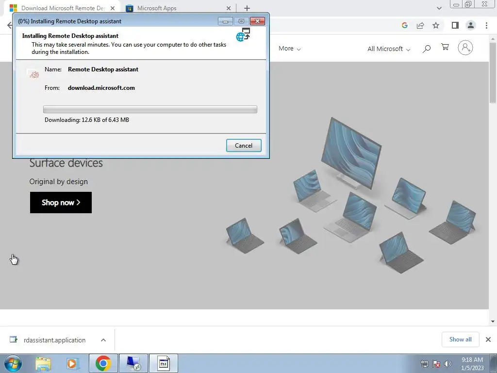Screen dimensions: 497x373
Task: Click installer globe download icon
Action: 244,34
